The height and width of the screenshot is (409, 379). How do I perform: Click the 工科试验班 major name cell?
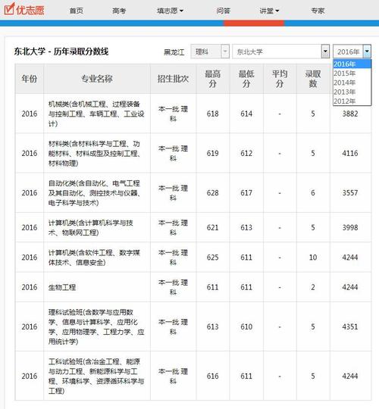[x=96, y=376]
